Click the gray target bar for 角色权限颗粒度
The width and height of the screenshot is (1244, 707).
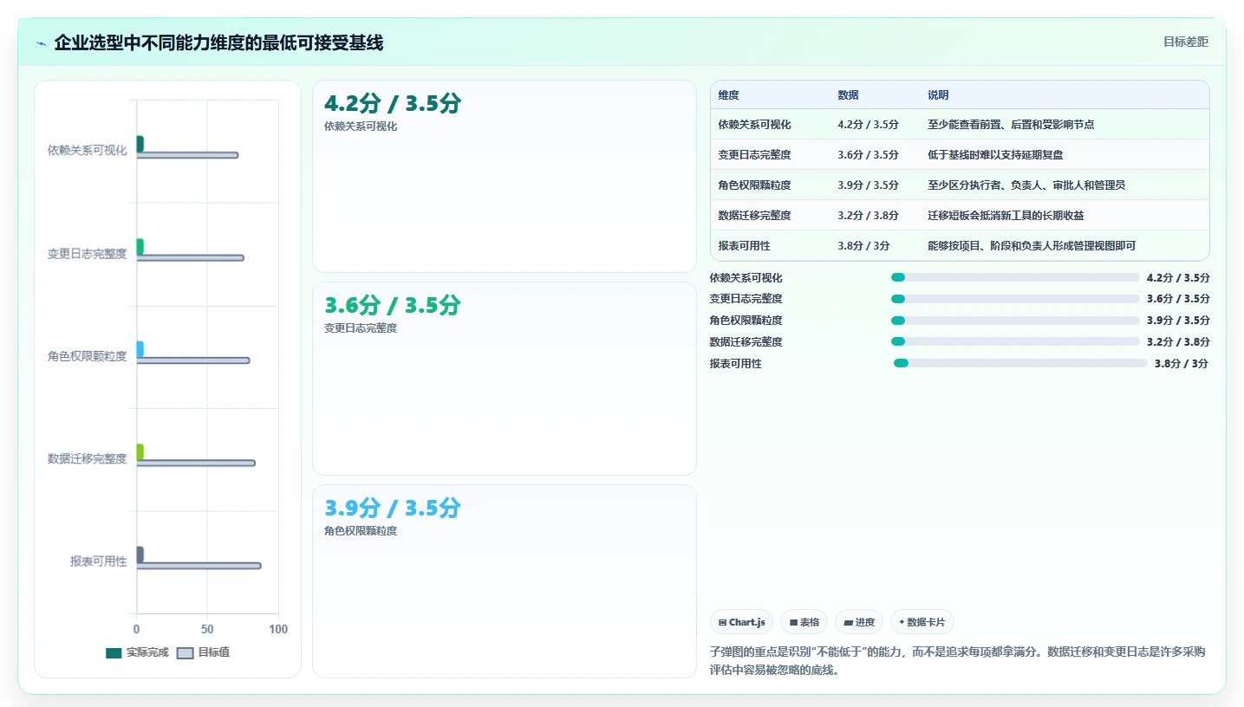pyautogui.click(x=192, y=360)
